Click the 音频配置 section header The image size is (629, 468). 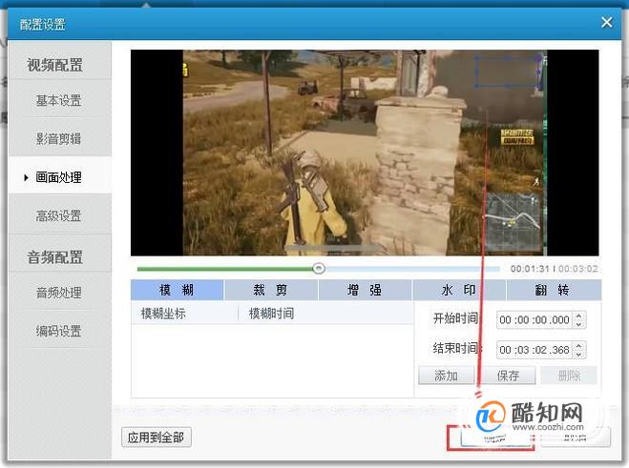pyautogui.click(x=54, y=256)
